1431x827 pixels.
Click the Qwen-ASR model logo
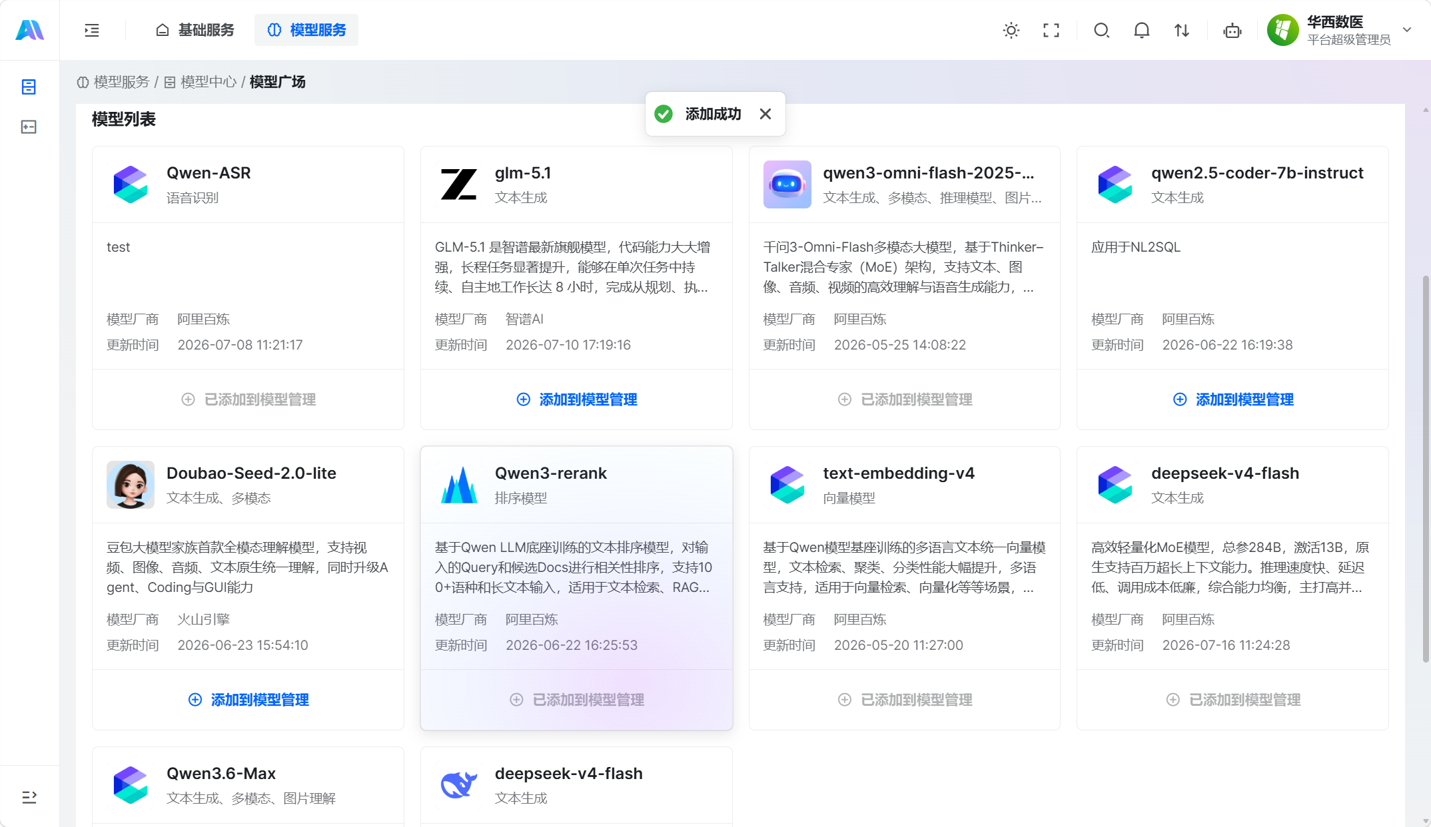[131, 184]
